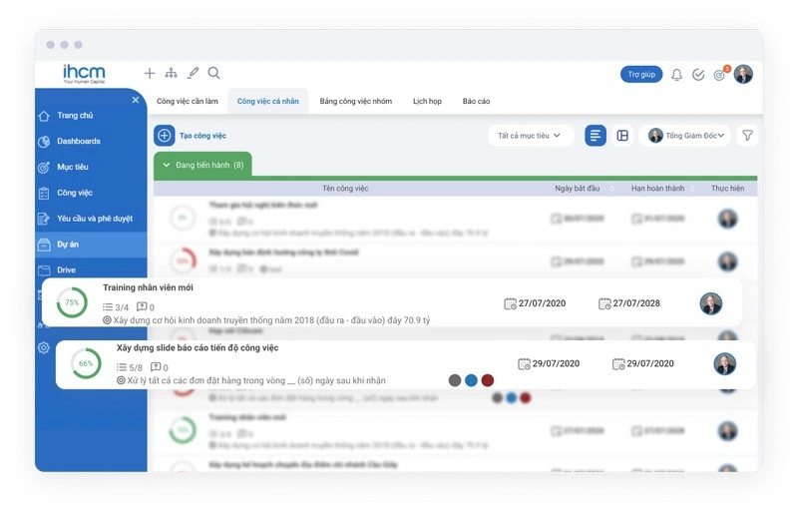The height and width of the screenshot is (513, 798).
Task: Click the Tạo công việc plus button
Action: (x=164, y=136)
